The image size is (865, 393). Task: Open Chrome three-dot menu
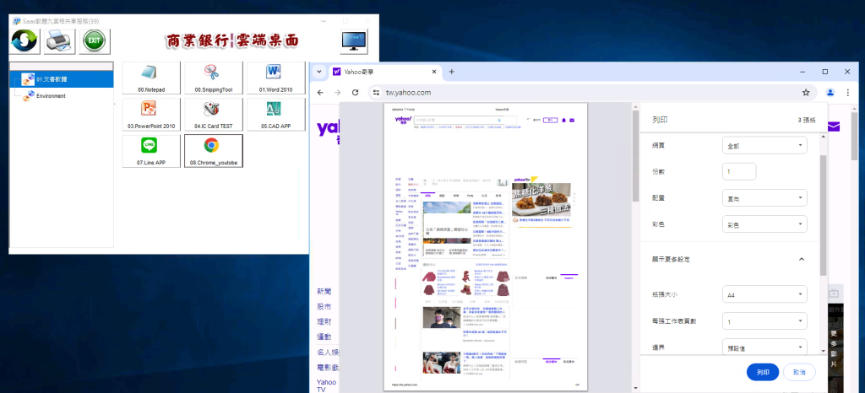coord(848,93)
